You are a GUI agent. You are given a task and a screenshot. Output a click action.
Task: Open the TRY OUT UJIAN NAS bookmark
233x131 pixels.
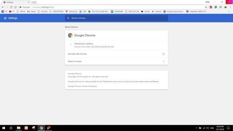click(99, 11)
